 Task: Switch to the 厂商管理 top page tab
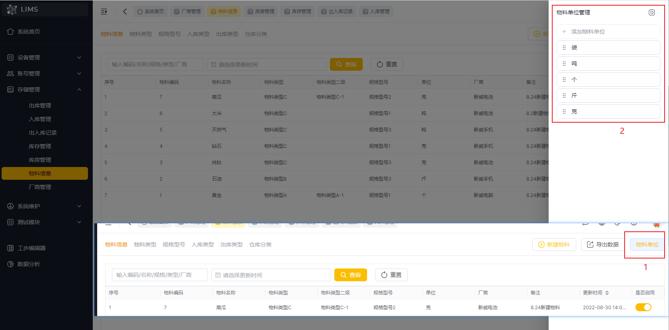pyautogui.click(x=188, y=12)
